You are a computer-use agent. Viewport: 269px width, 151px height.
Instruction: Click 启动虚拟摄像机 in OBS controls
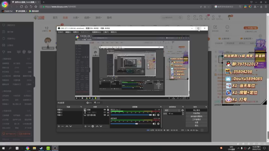[x=196, y=116]
